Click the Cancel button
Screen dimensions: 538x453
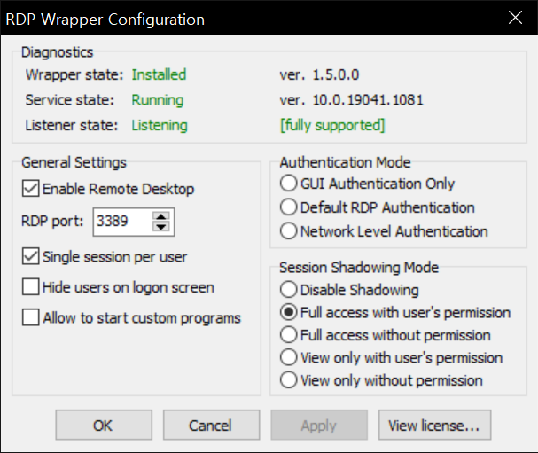click(211, 425)
